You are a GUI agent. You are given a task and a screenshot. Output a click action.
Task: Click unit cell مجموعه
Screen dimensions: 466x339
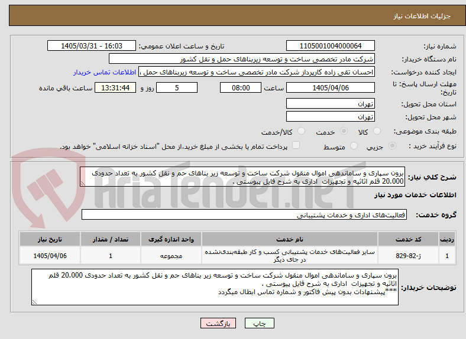coord(171,256)
